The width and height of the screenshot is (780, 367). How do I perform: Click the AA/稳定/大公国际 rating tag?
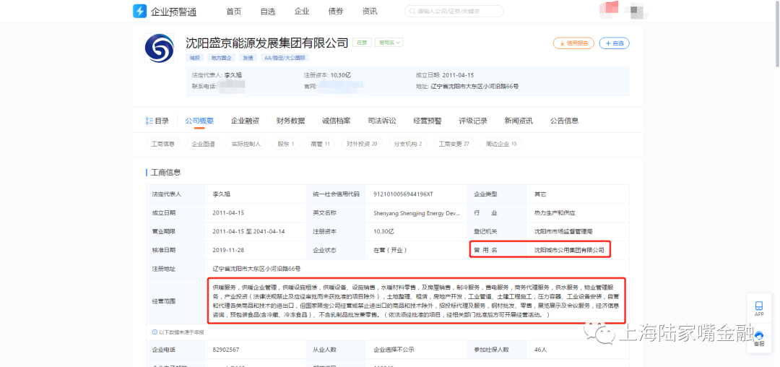pos(285,58)
